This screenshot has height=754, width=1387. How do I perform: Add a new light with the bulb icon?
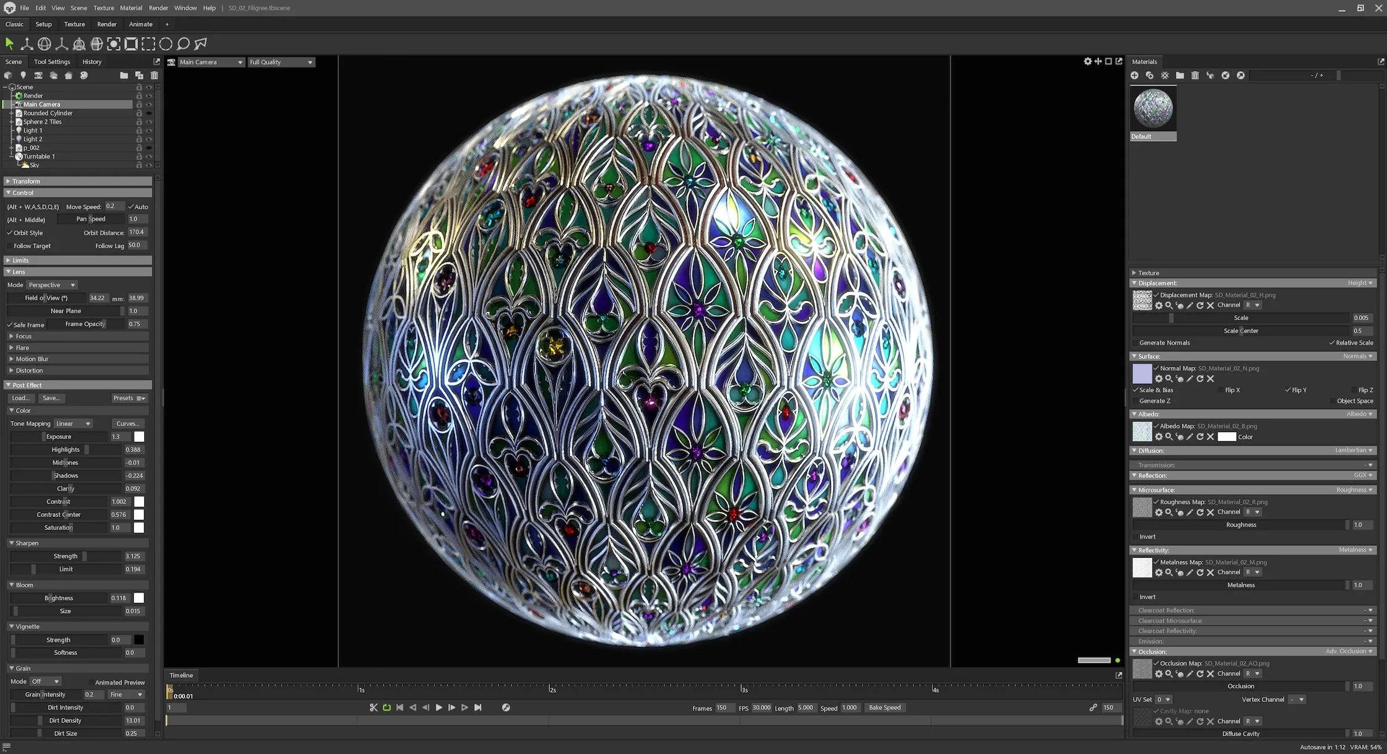tap(23, 76)
